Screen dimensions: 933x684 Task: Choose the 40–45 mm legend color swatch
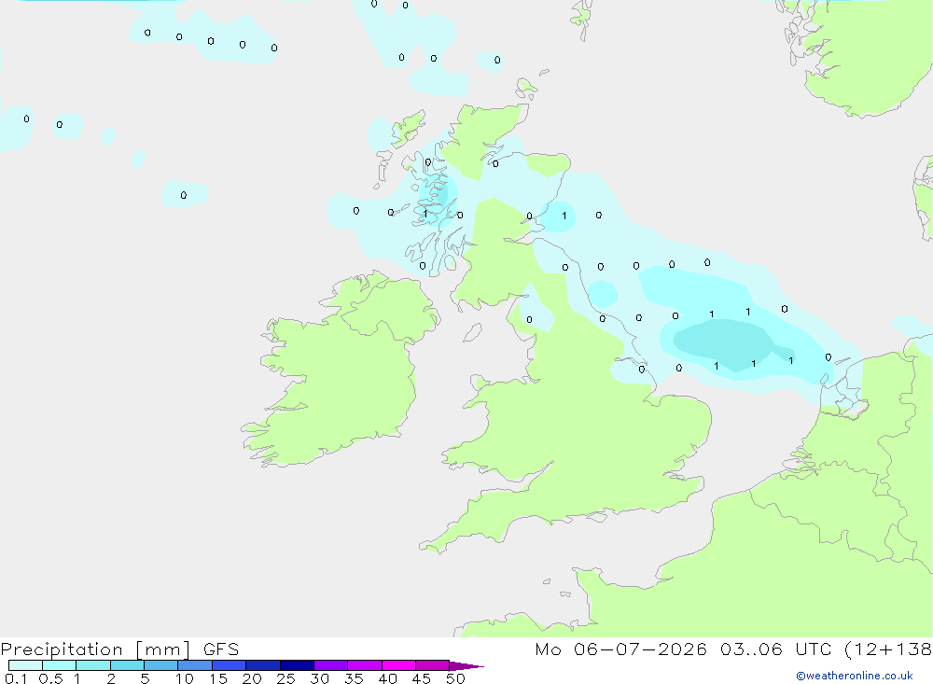(398, 665)
